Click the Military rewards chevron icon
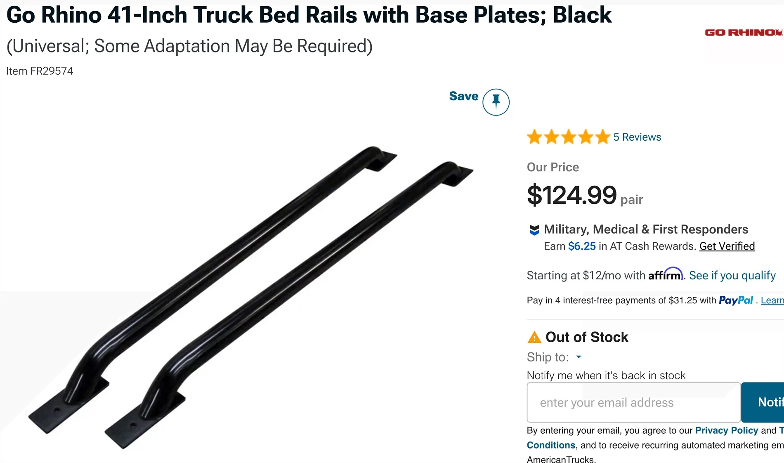The height and width of the screenshot is (463, 784). point(534,230)
